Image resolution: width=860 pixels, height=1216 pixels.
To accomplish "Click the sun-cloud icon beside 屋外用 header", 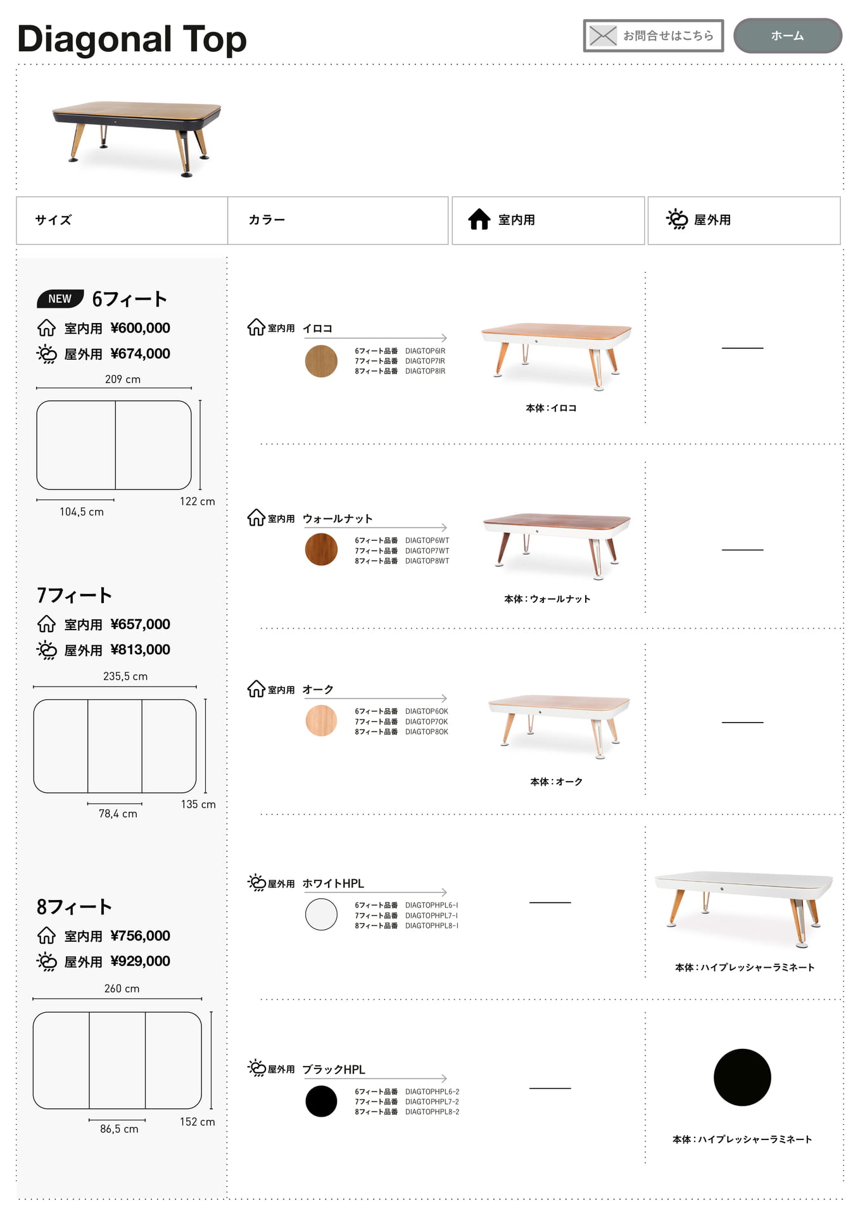I will [677, 219].
